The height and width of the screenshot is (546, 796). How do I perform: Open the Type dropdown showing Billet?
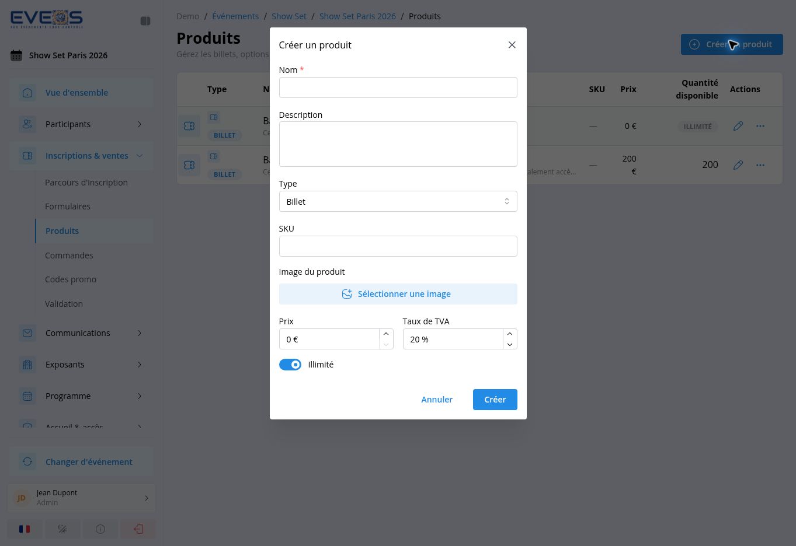(x=398, y=201)
